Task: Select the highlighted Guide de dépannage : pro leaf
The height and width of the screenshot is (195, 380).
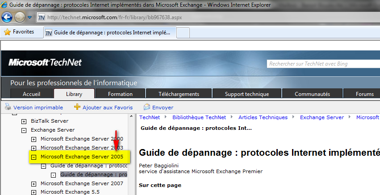Action: pos(94,174)
